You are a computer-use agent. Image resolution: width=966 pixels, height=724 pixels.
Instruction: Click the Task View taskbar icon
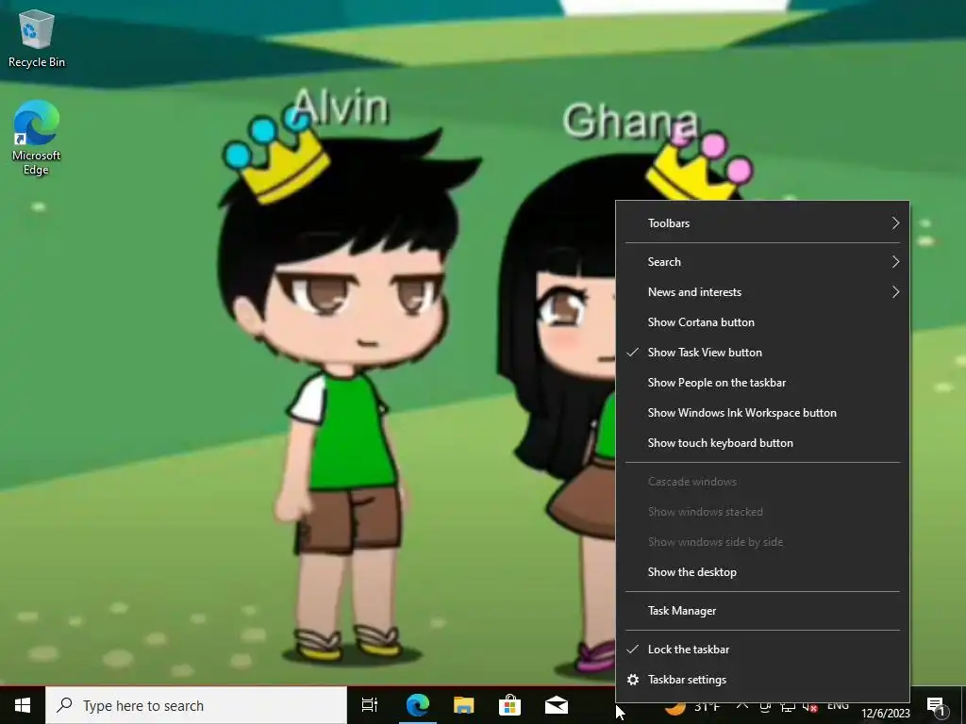click(370, 705)
